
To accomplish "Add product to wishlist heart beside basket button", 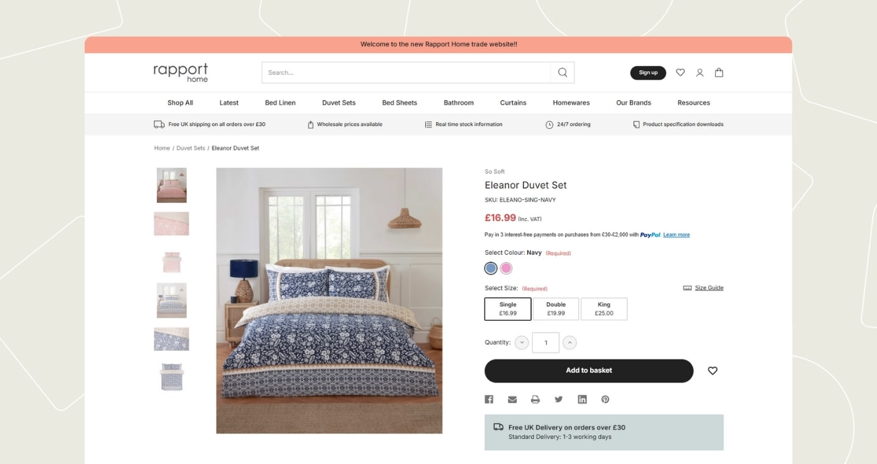I will click(713, 371).
